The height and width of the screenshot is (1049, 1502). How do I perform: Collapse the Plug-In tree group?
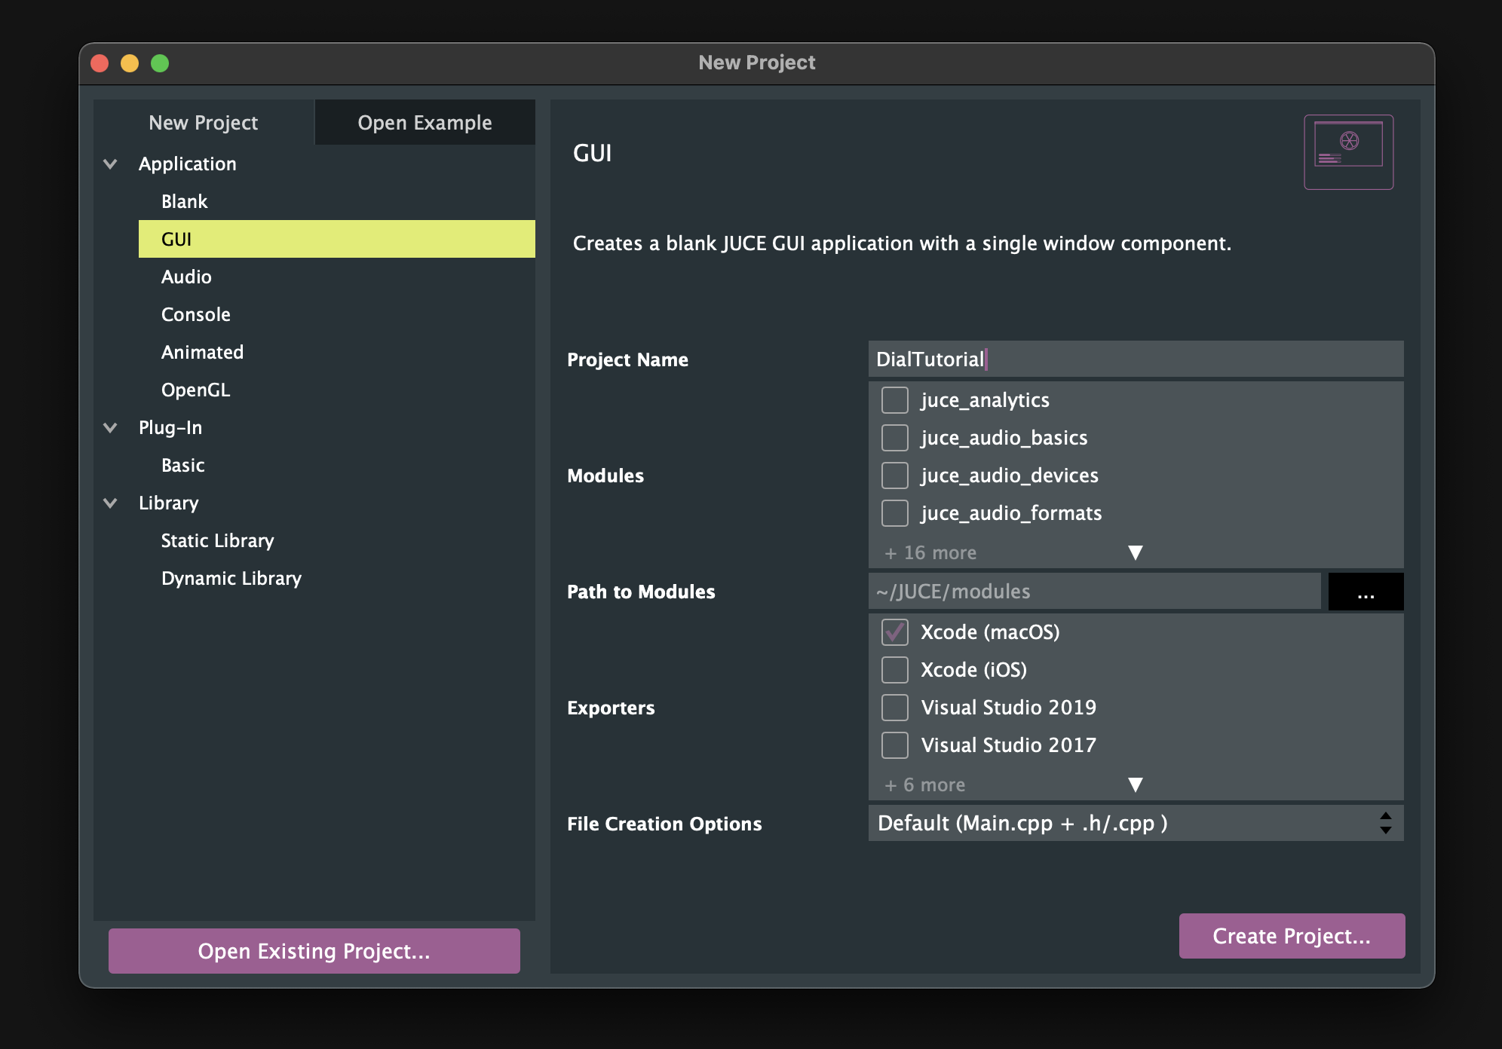(x=110, y=427)
